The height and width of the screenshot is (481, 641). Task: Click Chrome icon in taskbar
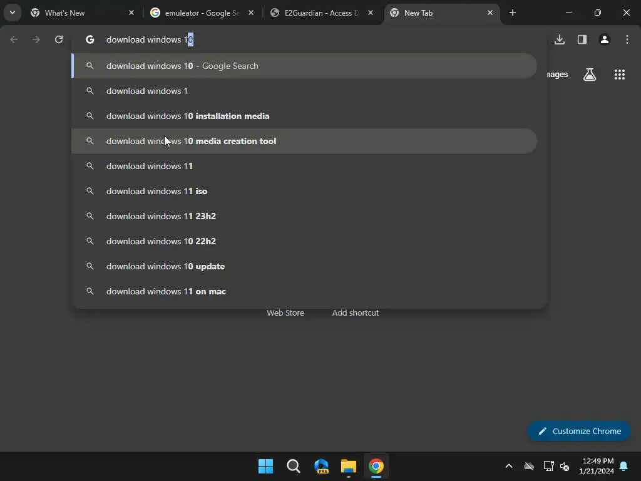376,466
